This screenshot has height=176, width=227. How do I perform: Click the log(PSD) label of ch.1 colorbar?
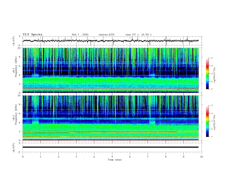click(x=215, y=75)
